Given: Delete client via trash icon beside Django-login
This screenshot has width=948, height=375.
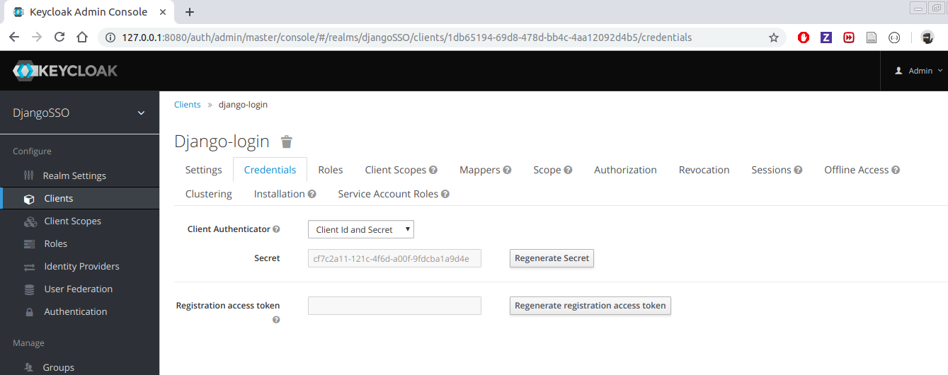Looking at the screenshot, I should [286, 142].
